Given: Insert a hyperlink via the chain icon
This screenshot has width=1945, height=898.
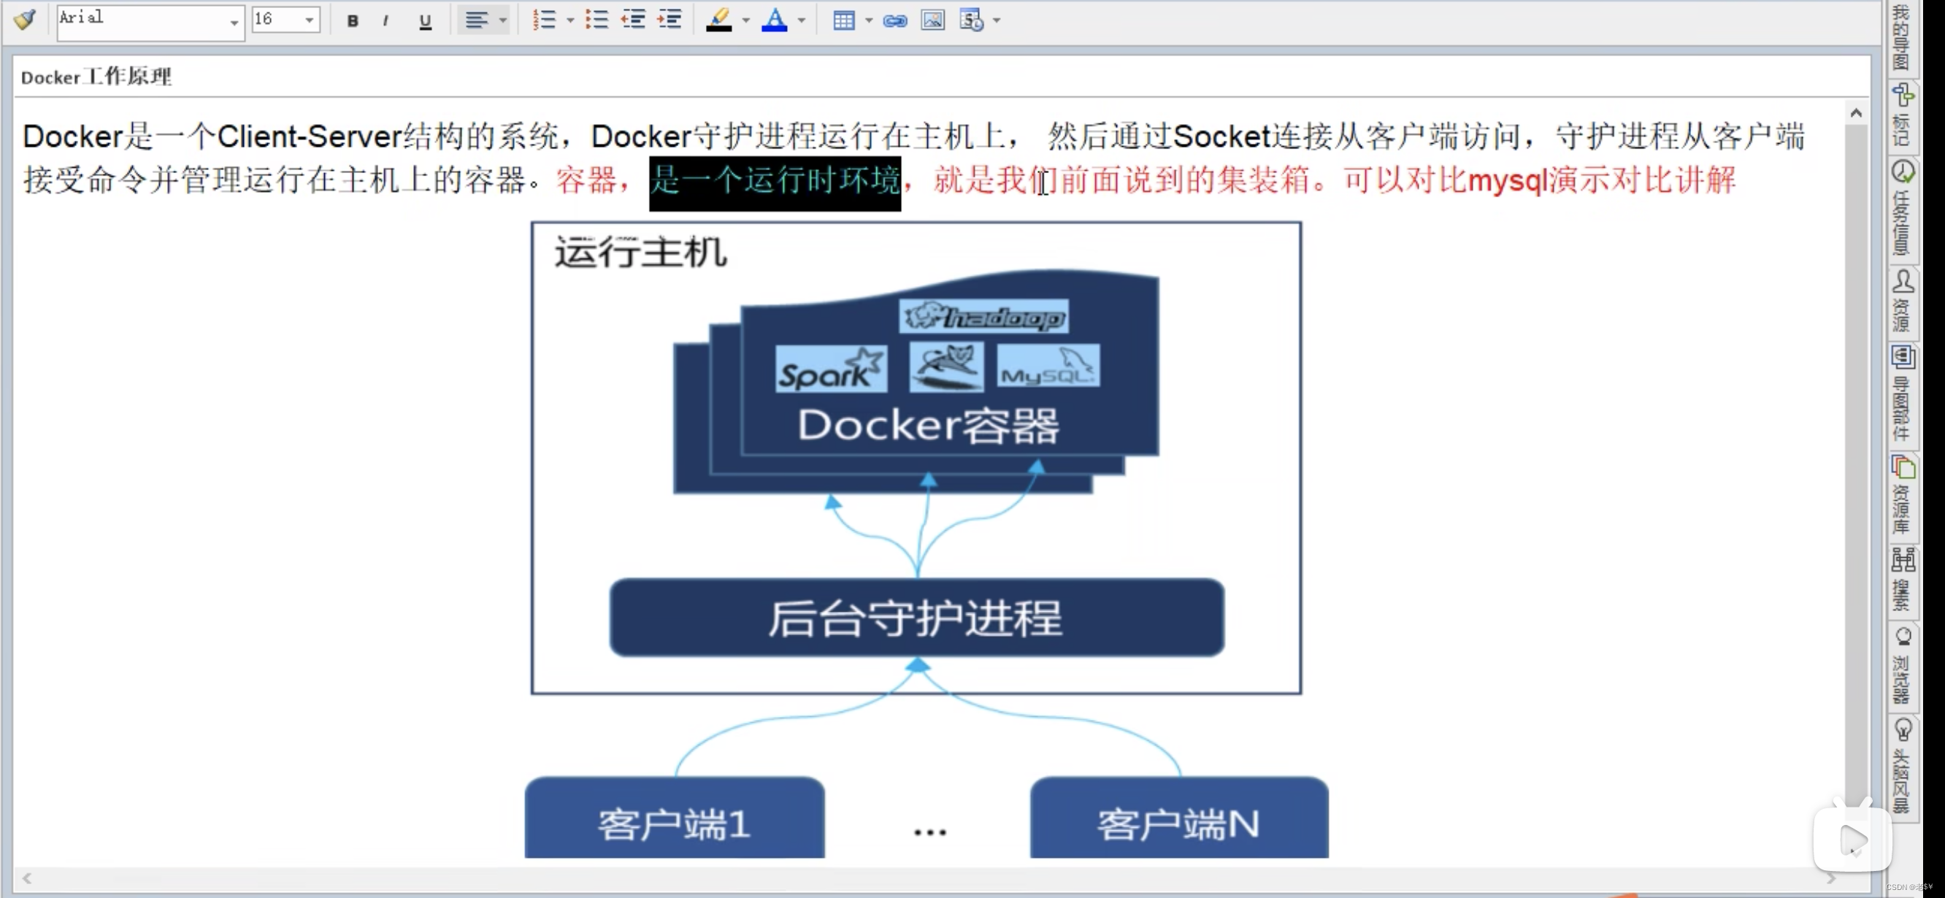Looking at the screenshot, I should (x=894, y=20).
